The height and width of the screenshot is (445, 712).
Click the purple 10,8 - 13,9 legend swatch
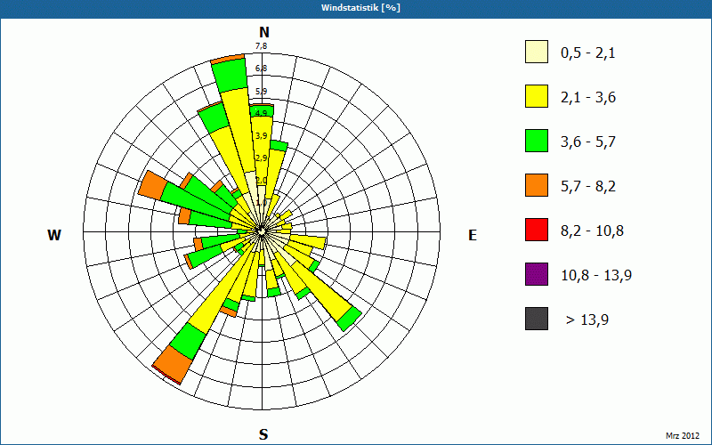click(537, 274)
